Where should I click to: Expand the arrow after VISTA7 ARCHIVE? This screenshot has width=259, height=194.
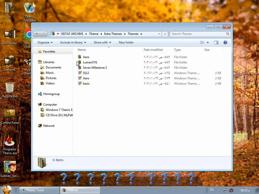point(86,34)
